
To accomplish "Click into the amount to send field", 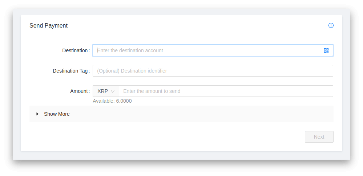I will coord(226,91).
